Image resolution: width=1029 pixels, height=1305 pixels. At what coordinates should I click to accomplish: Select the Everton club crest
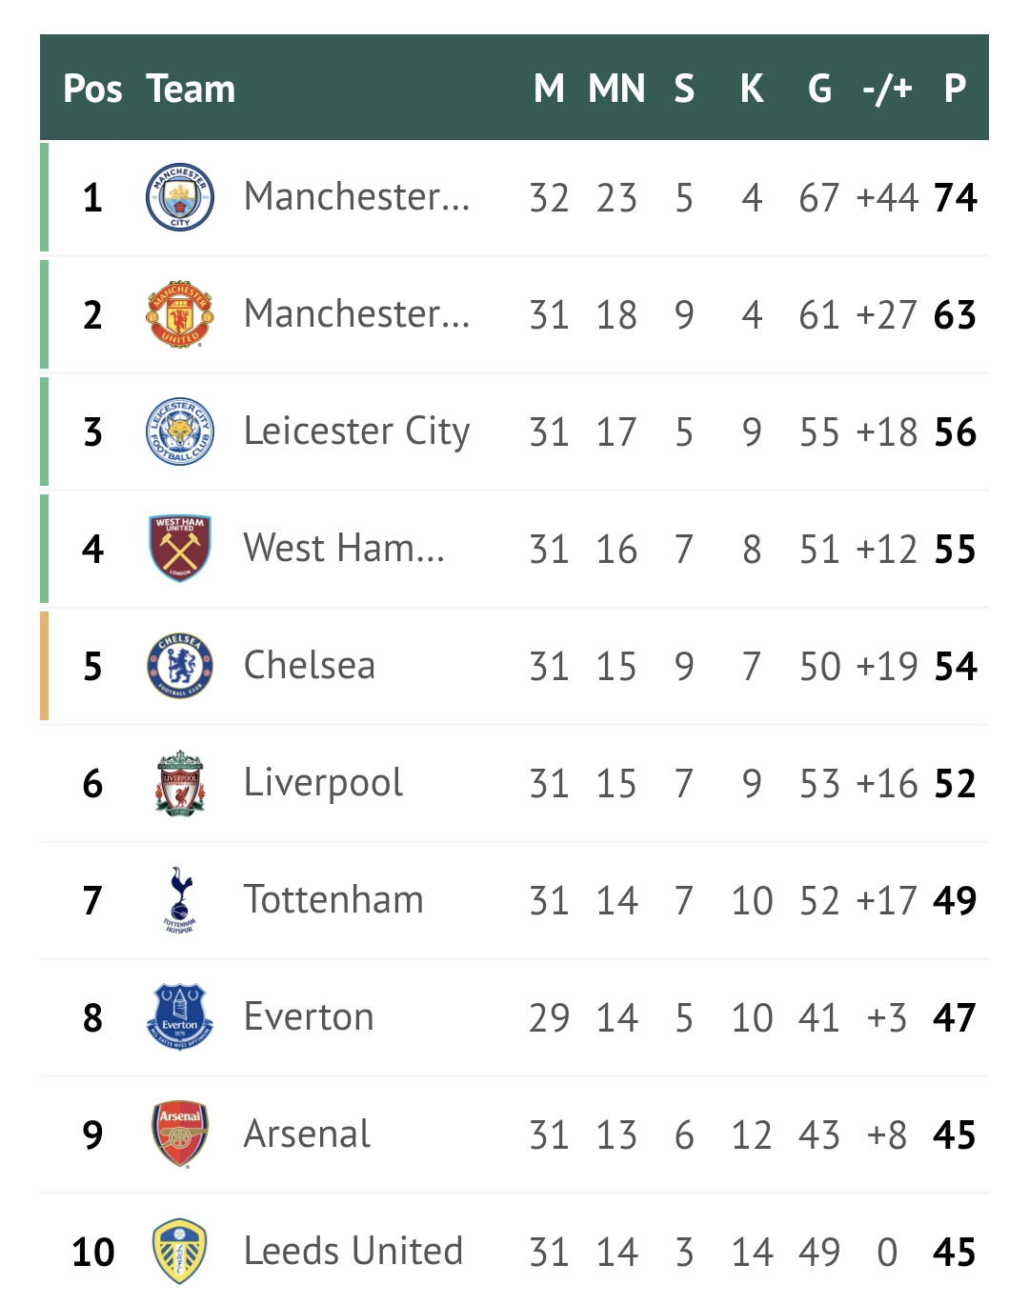tap(180, 1017)
